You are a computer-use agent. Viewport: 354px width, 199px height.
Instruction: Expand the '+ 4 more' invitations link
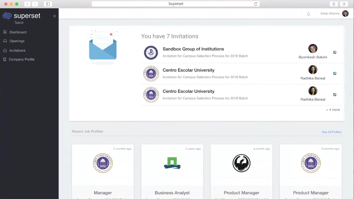point(333,110)
